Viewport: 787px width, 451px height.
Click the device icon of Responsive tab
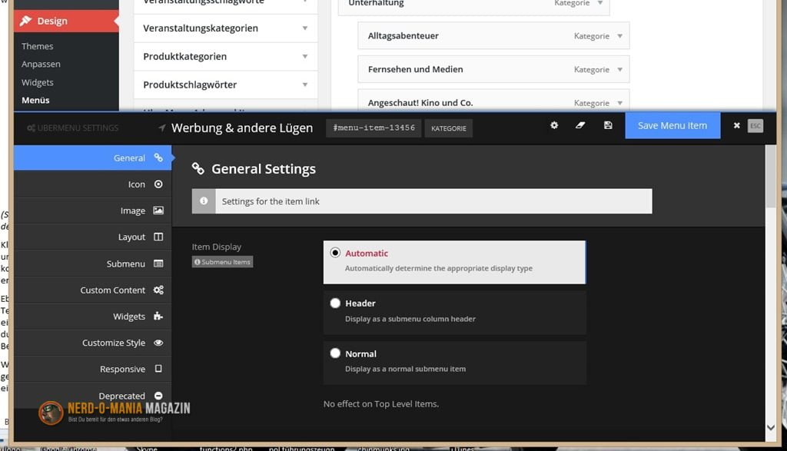(x=158, y=369)
